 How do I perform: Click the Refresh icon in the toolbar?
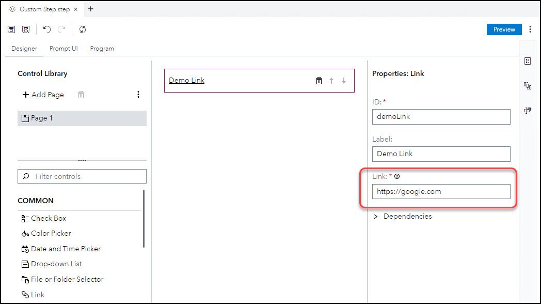pyautogui.click(x=83, y=29)
